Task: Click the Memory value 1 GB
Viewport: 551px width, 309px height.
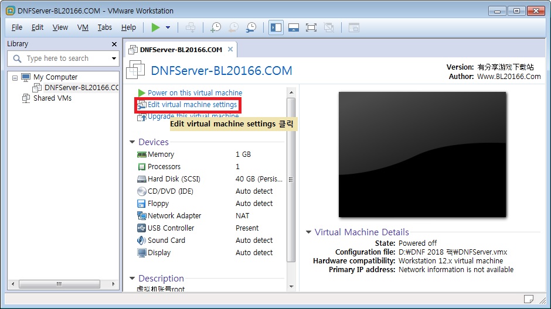Action: tap(243, 154)
